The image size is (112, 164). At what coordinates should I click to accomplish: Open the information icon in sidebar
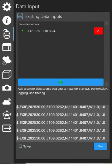pyautogui.click(x=7, y=20)
